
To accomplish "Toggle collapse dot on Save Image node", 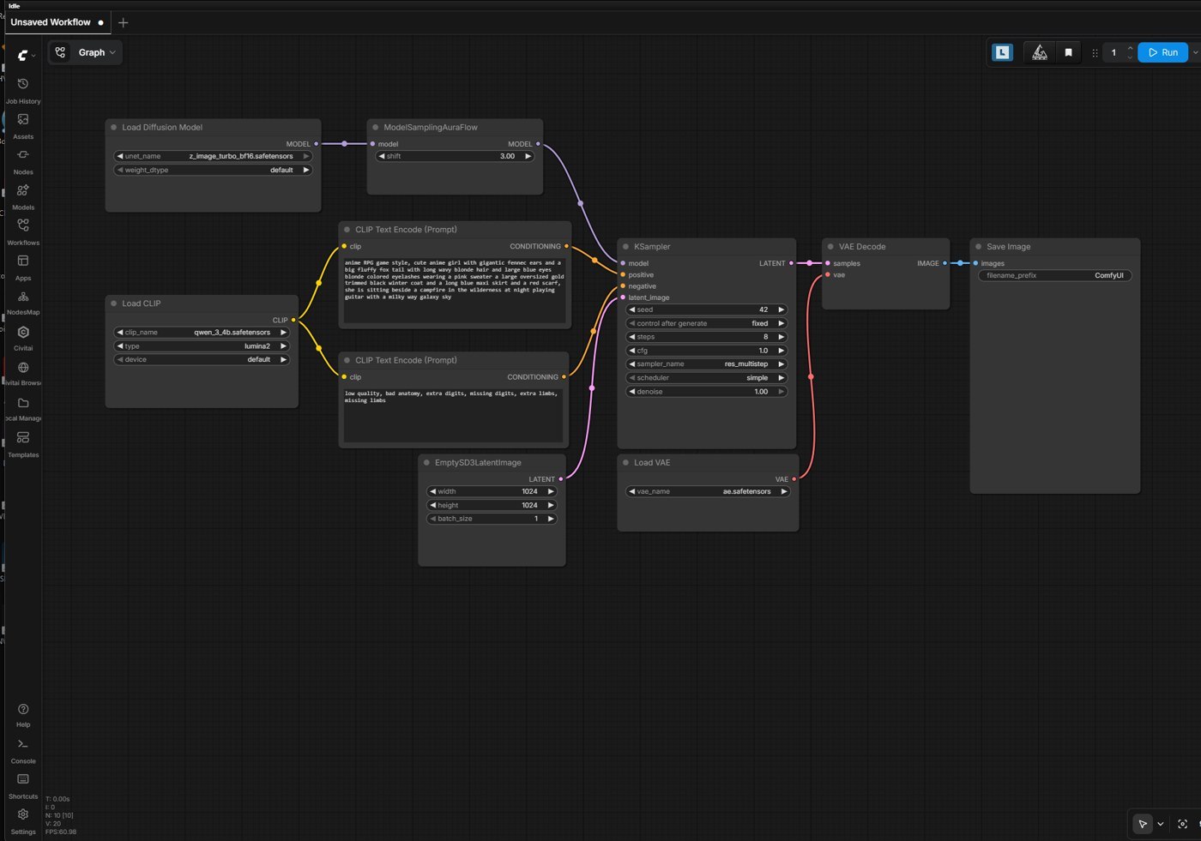I will [978, 247].
